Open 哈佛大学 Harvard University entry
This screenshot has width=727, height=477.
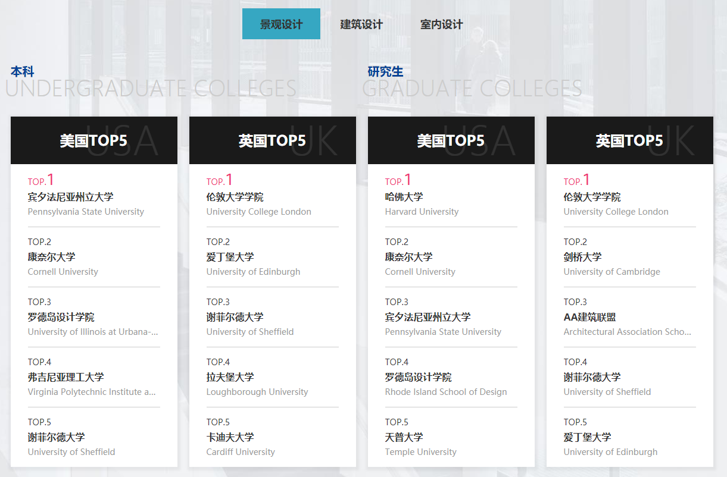(451, 196)
